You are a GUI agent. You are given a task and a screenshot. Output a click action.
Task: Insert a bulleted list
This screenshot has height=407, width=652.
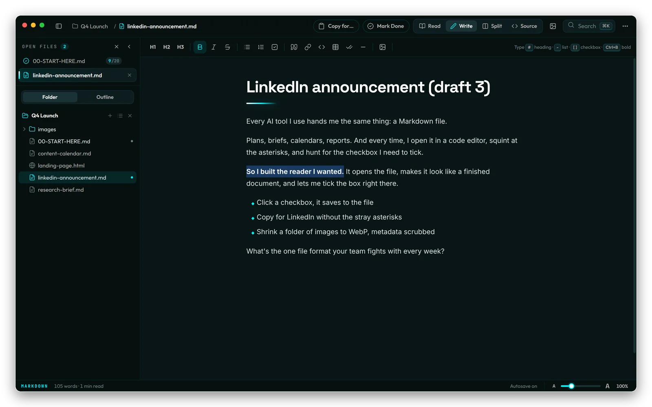(247, 47)
